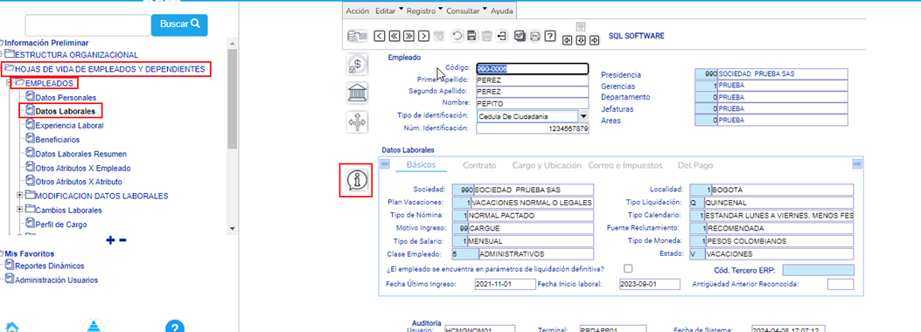
Task: Open Otros Atributos X Atributo
Action: point(79,182)
